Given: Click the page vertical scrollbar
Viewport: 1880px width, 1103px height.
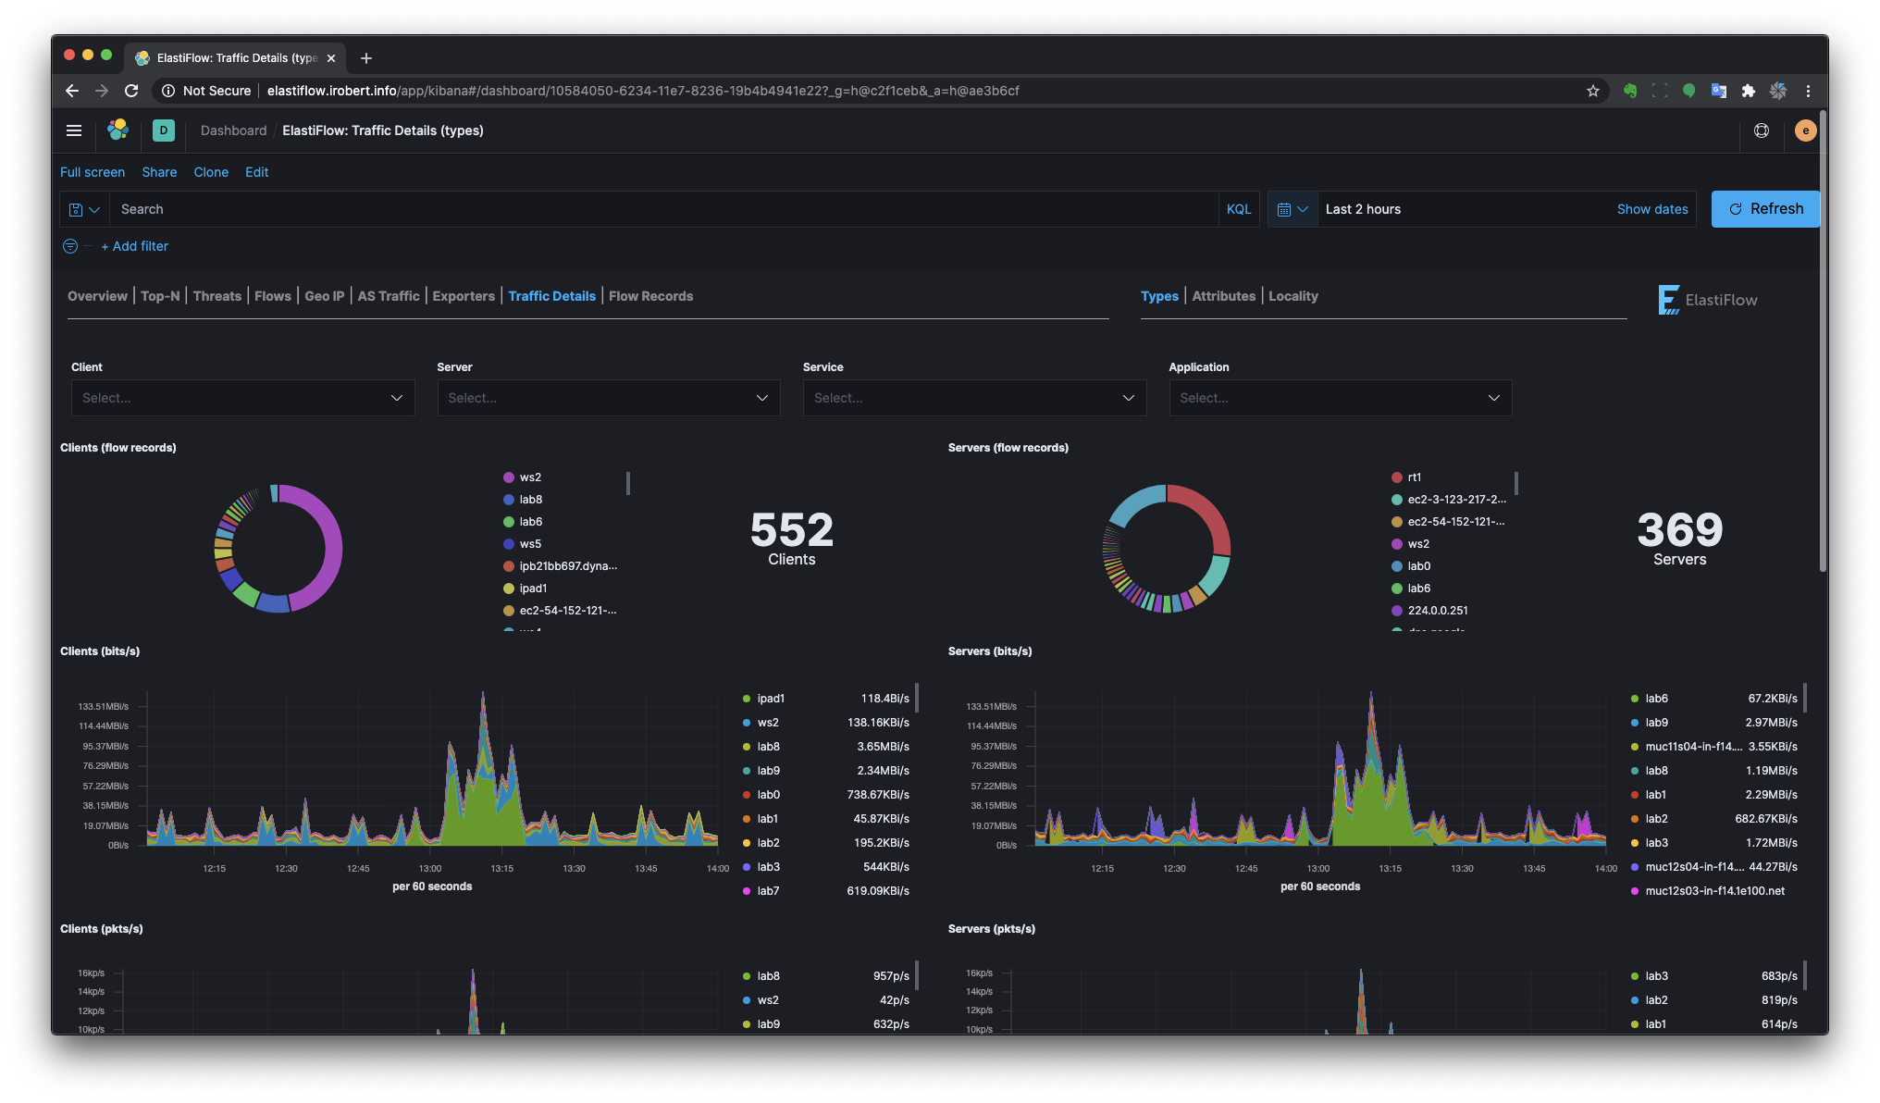Looking at the screenshot, I should click(1823, 342).
